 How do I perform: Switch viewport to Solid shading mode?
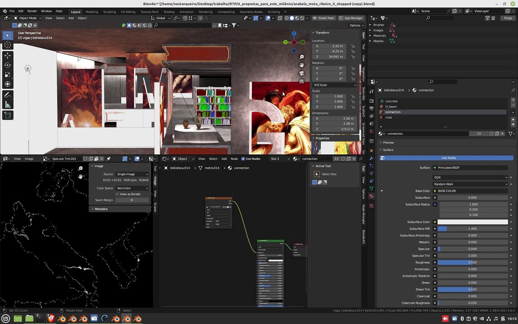coord(292,18)
